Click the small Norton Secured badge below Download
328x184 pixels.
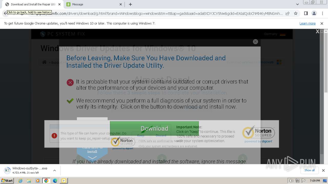pos(123,143)
